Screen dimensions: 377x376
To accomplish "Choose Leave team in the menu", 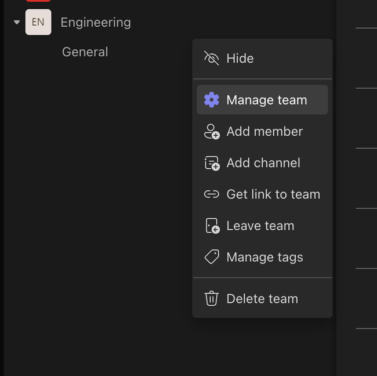I will point(260,226).
